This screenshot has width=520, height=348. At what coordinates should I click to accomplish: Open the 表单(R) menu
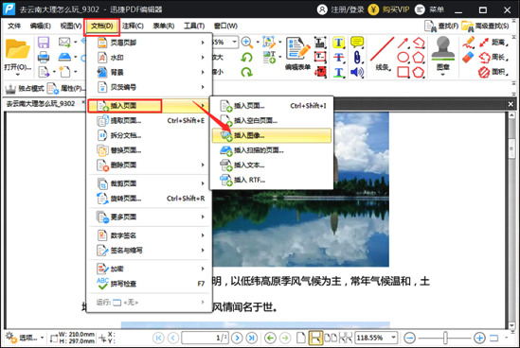(x=164, y=26)
